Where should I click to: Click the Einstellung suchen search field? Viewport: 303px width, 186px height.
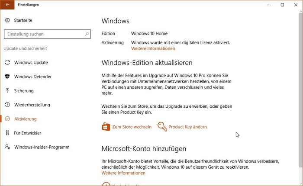point(43,34)
